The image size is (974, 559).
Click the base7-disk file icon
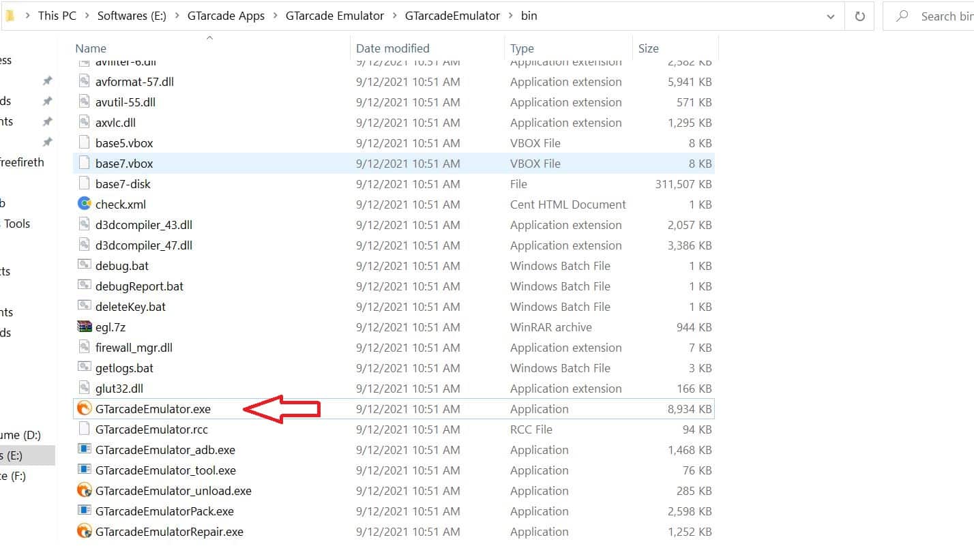(85, 184)
